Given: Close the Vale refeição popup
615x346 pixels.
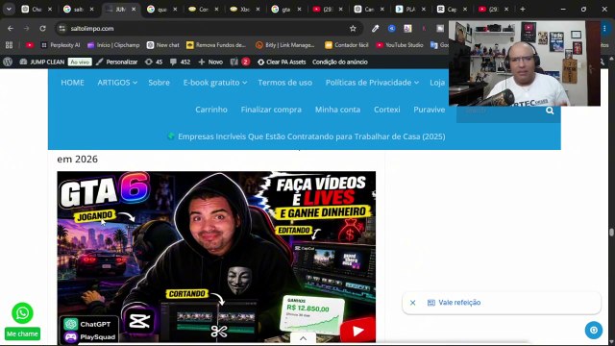Looking at the screenshot, I should click(x=412, y=303).
